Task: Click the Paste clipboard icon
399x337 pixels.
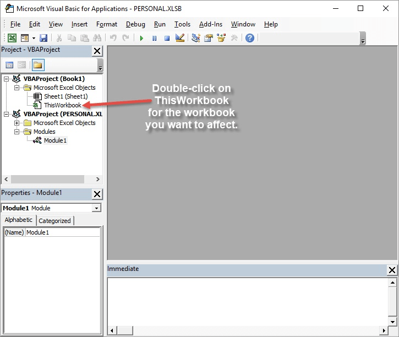Action: click(x=85, y=38)
